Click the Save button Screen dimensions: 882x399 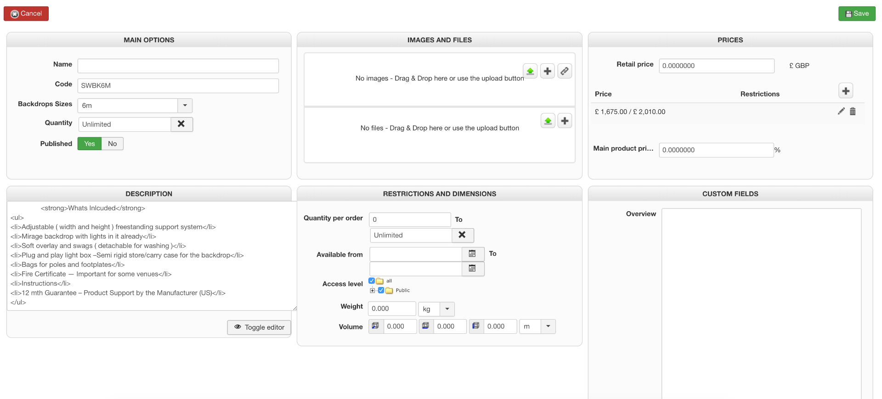[857, 14]
